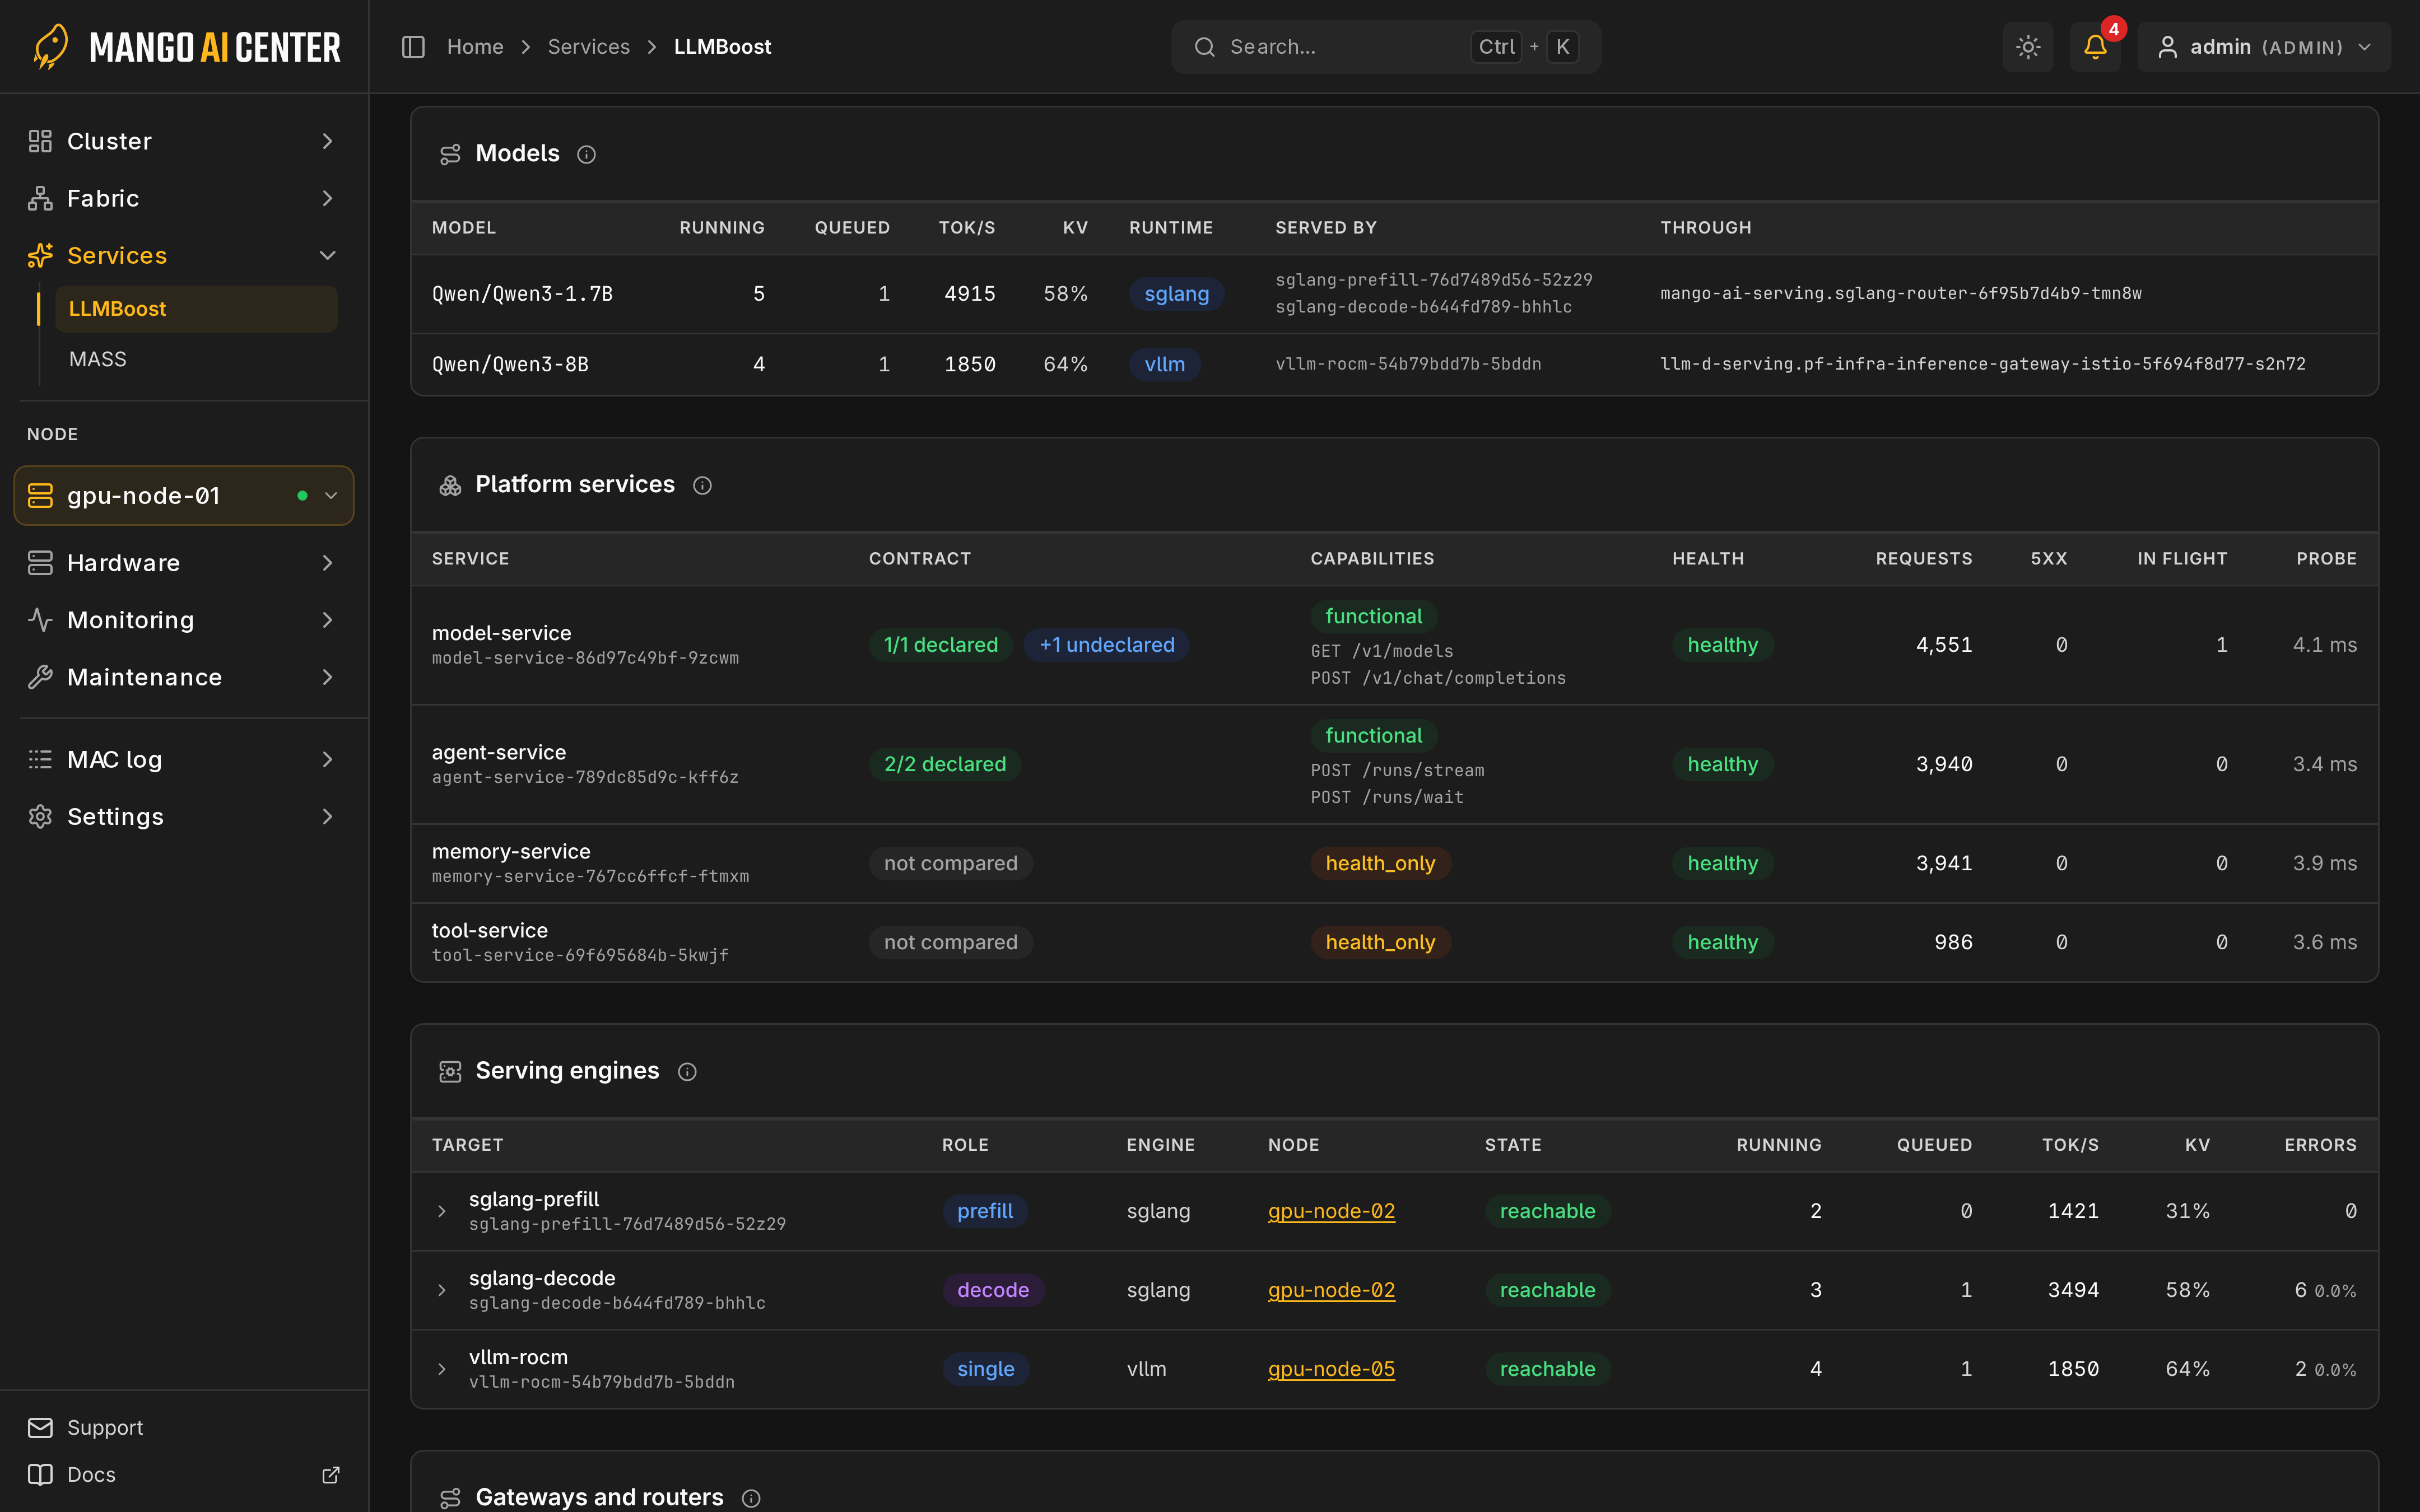
Task: Focus the Search input field
Action: 1386,47
